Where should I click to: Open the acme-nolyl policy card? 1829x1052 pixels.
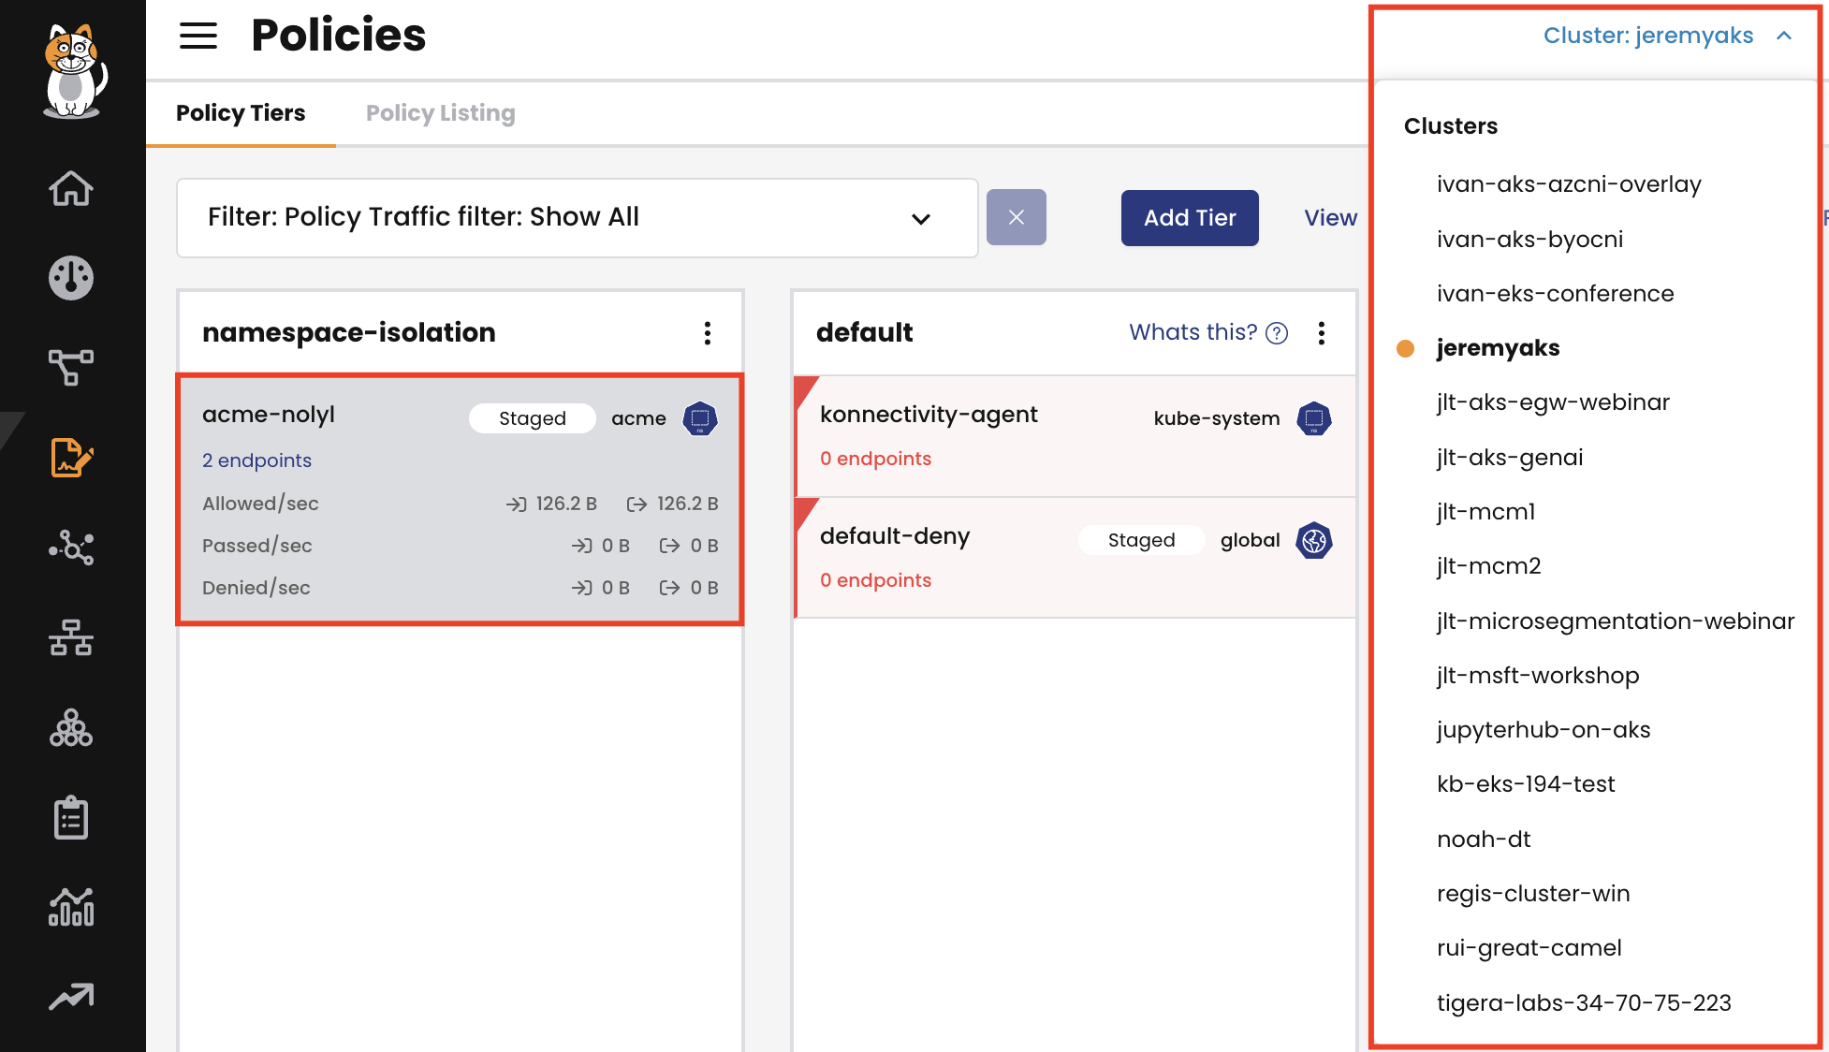269,415
